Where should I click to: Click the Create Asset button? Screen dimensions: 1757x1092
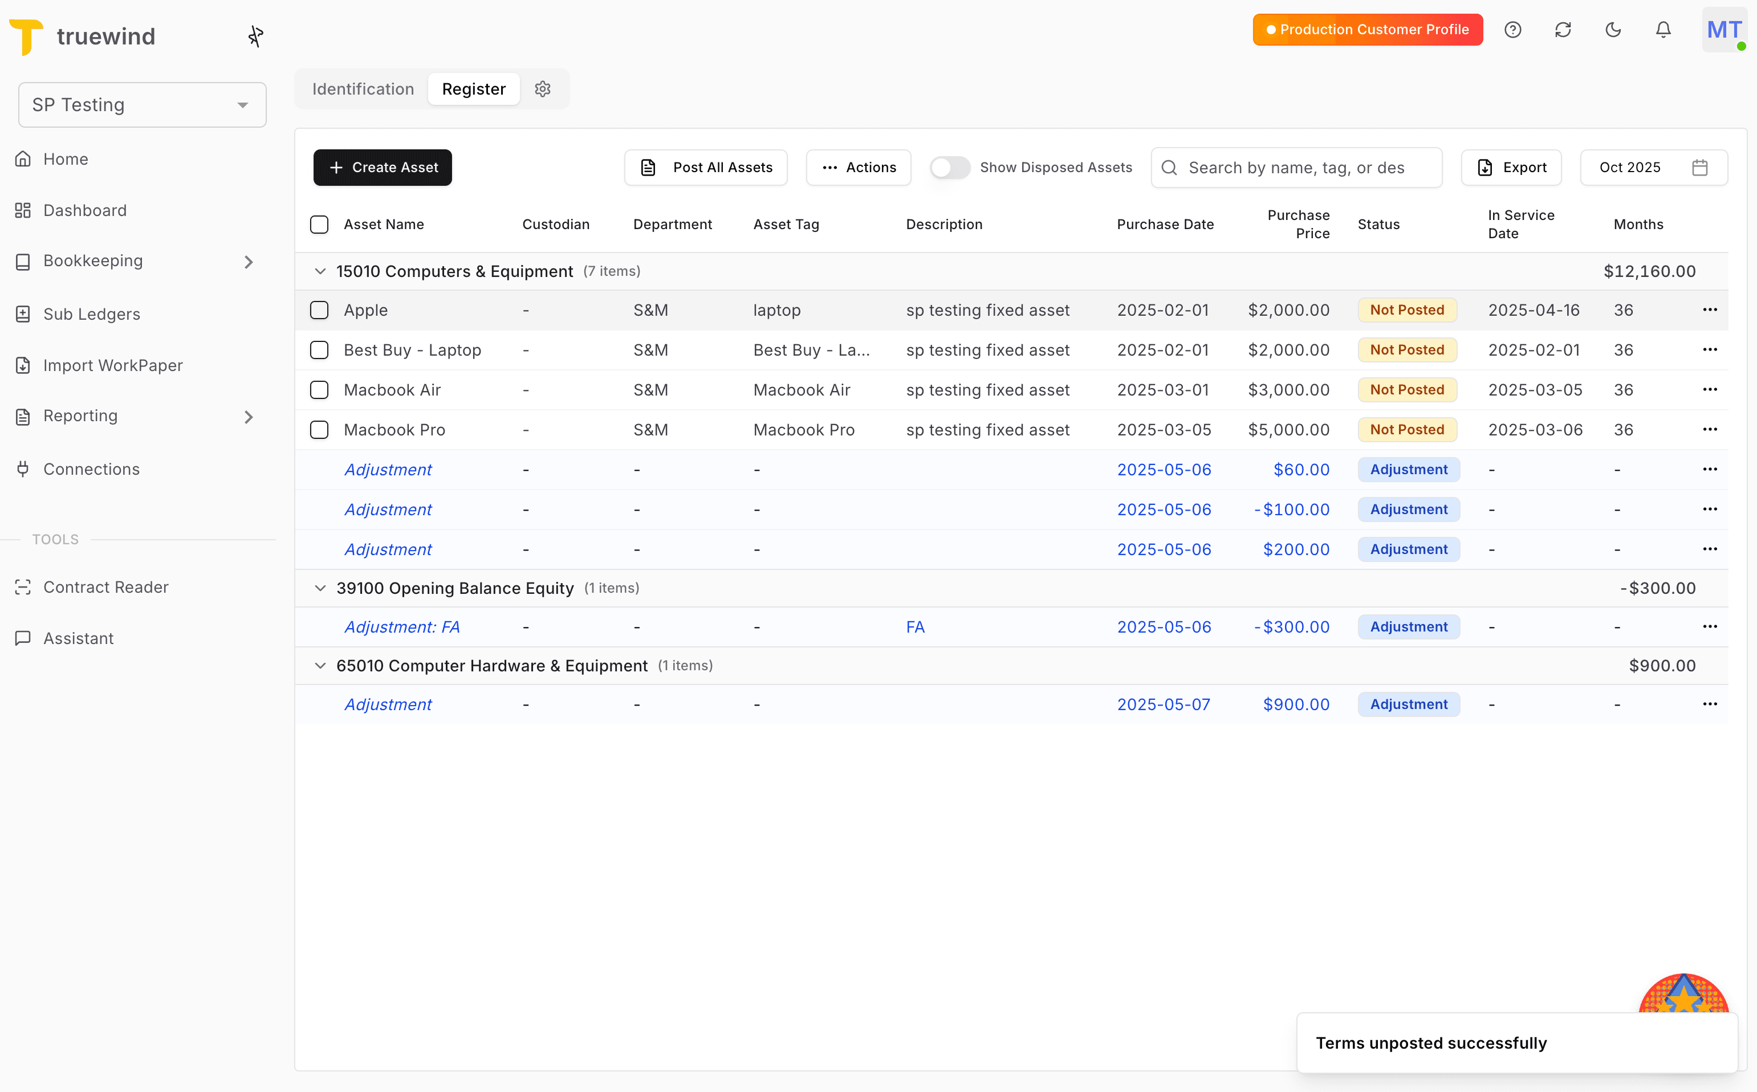click(x=382, y=167)
